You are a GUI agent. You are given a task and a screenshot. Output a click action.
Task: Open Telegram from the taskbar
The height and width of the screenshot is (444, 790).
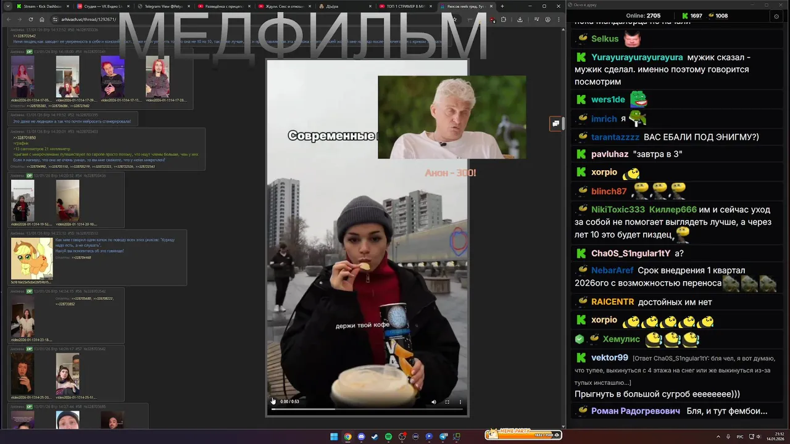[x=443, y=437]
